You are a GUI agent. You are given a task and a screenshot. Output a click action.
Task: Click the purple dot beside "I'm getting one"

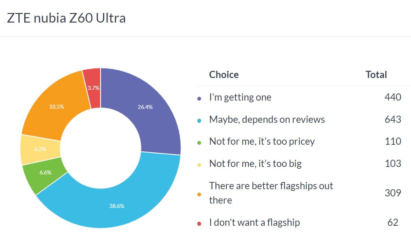coord(199,99)
